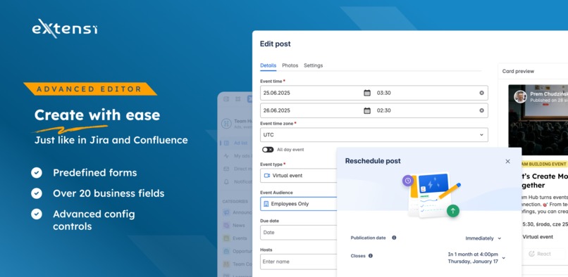Toggle the All day event switch

coord(268,150)
